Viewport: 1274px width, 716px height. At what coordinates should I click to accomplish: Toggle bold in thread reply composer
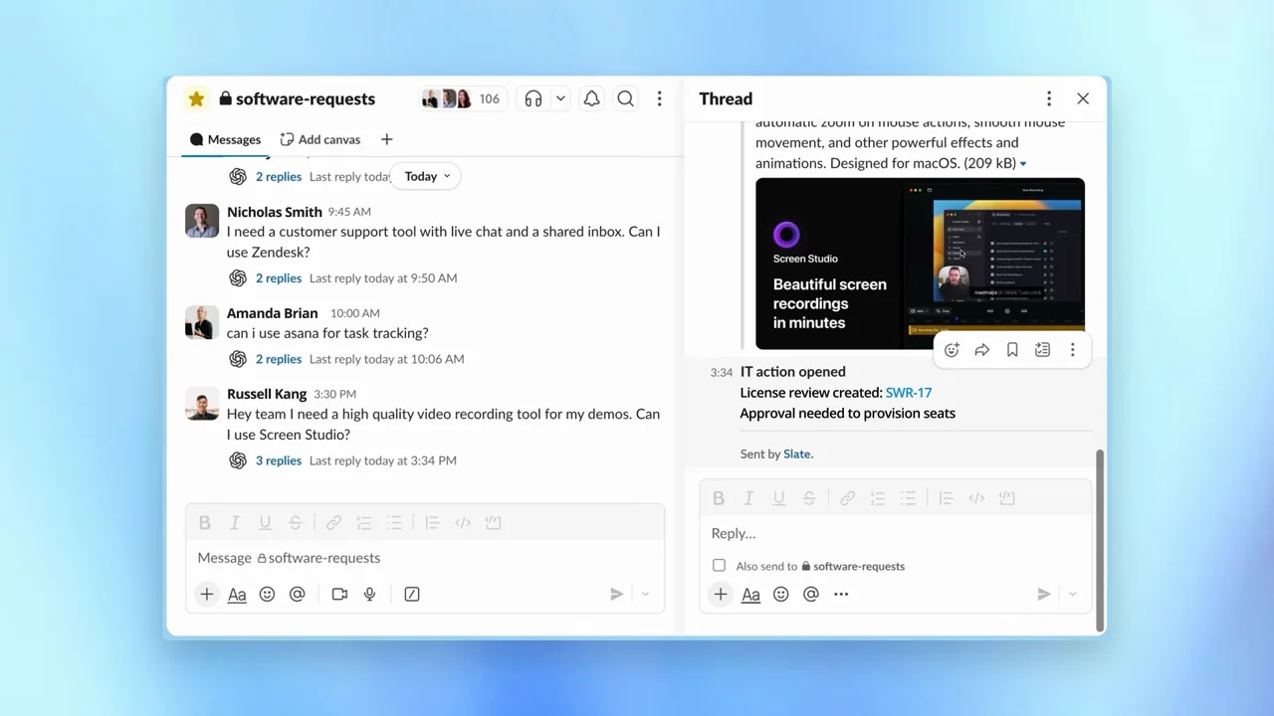click(x=718, y=498)
